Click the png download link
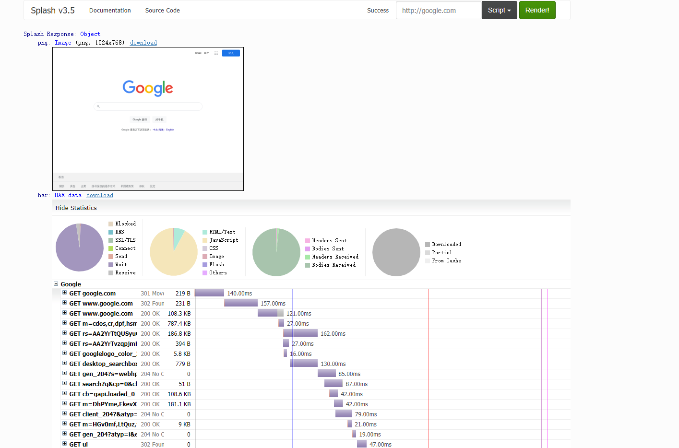Viewport: 679px width, 448px height. pyautogui.click(x=143, y=43)
